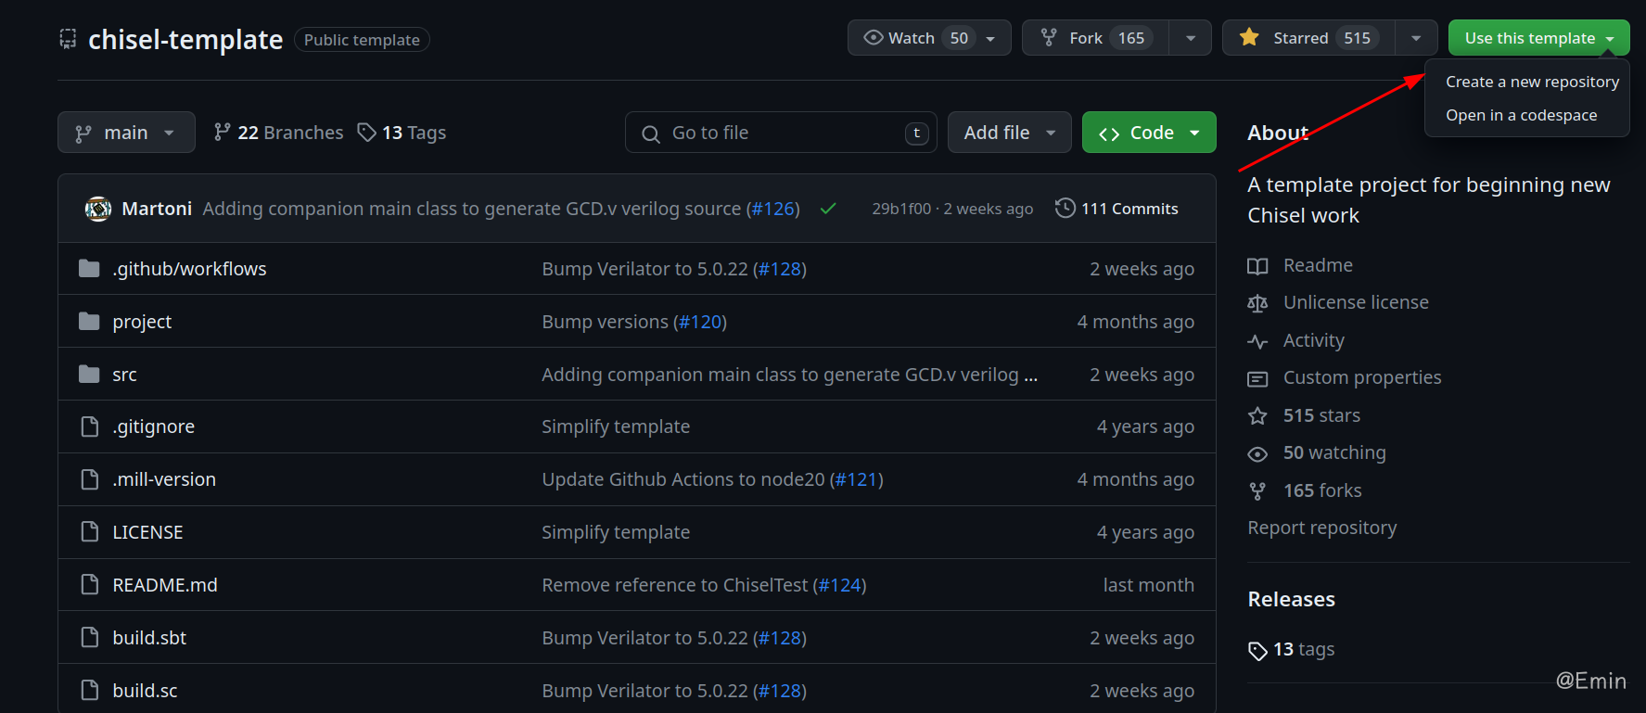1646x713 pixels.
Task: Click the folder icon for project
Action: click(89, 322)
